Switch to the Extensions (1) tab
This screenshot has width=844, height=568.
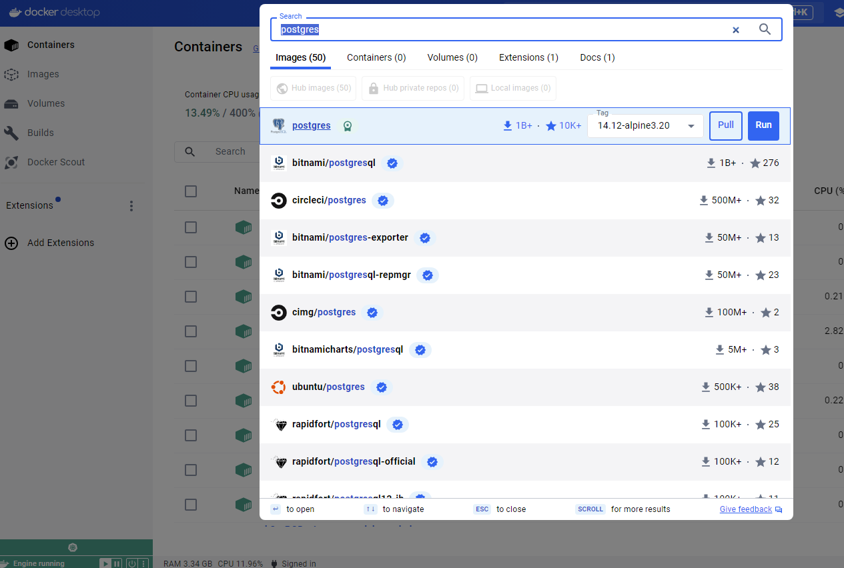pyautogui.click(x=528, y=57)
